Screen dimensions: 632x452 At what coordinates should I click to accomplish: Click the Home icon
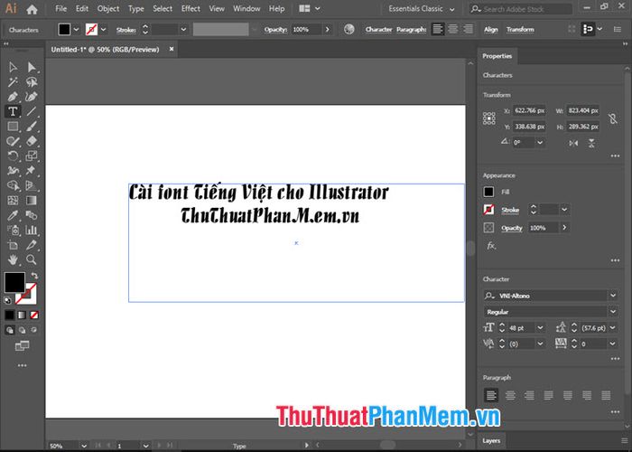(32, 9)
